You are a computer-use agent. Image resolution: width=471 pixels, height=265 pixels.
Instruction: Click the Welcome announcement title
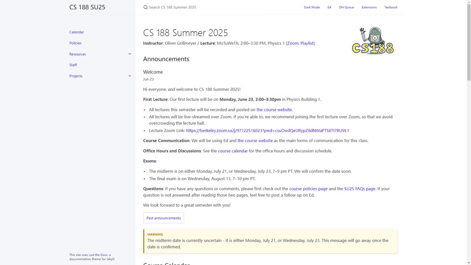153,72
